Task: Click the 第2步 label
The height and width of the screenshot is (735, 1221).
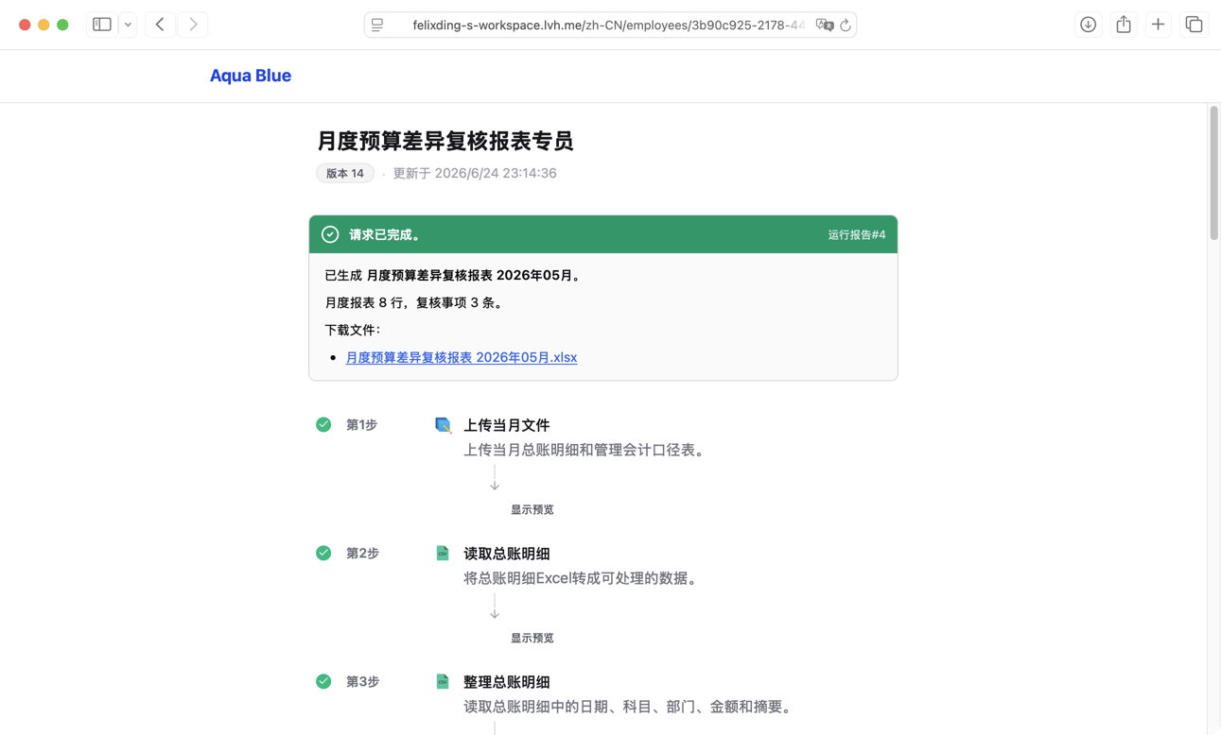Action: pos(362,554)
